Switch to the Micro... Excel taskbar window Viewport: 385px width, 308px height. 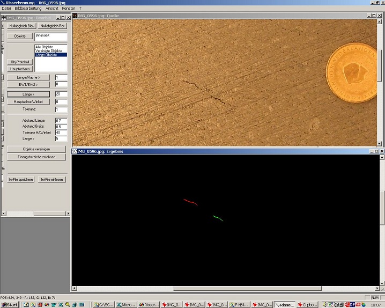[125, 305]
